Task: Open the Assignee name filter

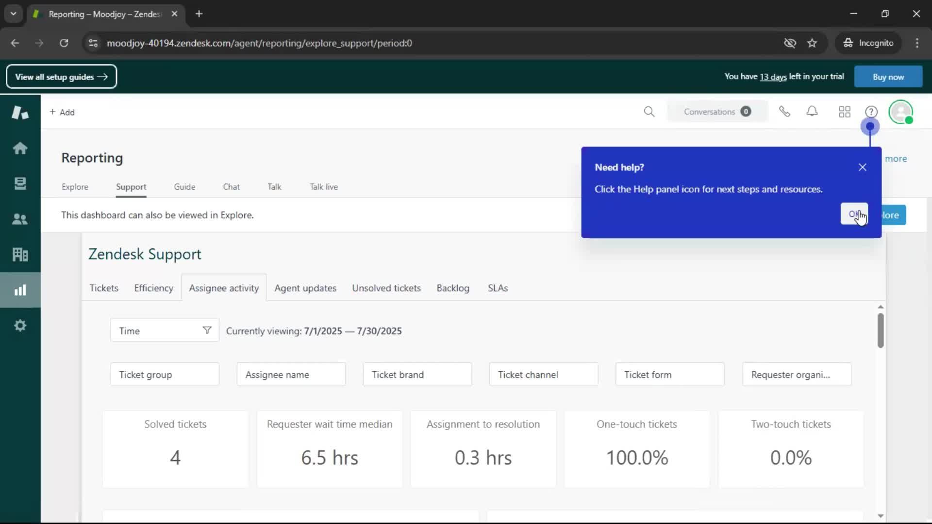Action: (291, 375)
